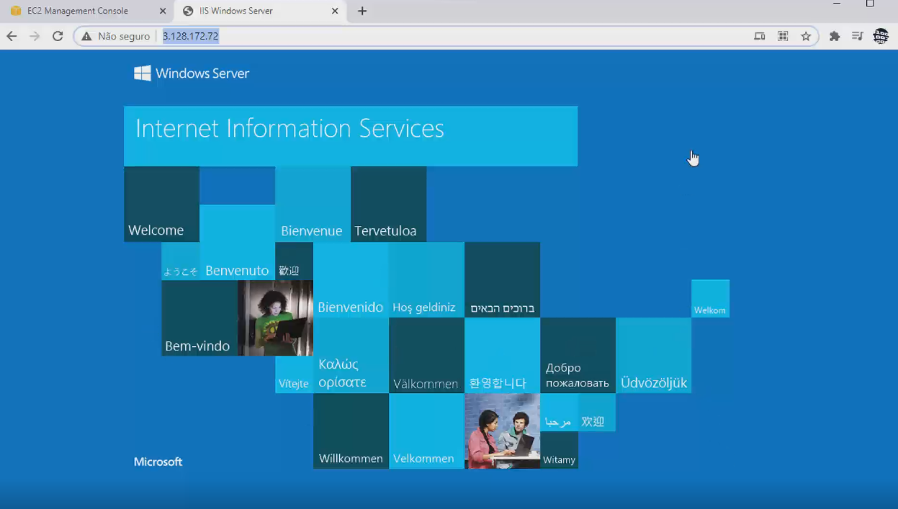898x509 pixels.
Task: Switch to the EC2 Management Console tab
Action: coord(86,11)
